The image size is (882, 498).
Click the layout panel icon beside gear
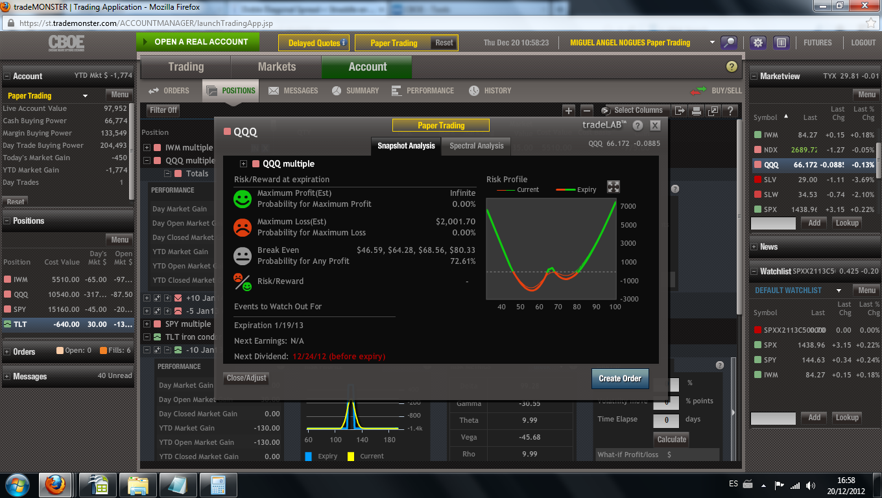pos(781,43)
